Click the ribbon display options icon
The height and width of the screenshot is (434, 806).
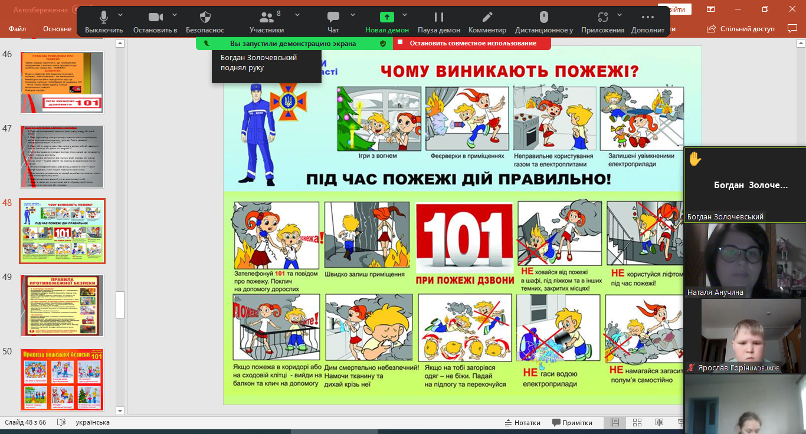coord(711,9)
